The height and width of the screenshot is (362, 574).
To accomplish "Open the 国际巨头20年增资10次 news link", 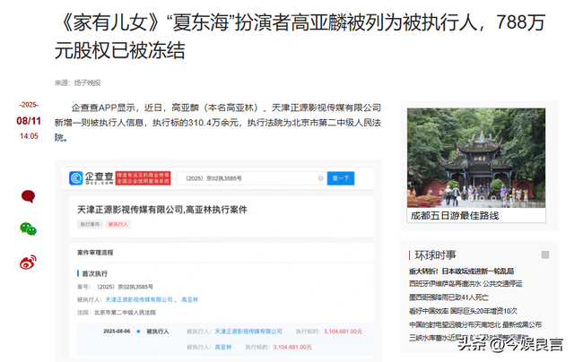I will [463, 311].
